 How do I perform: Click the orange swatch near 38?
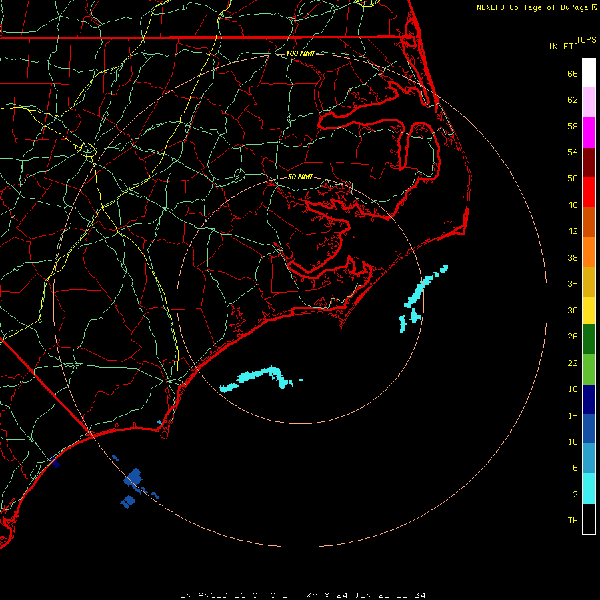pos(589,252)
